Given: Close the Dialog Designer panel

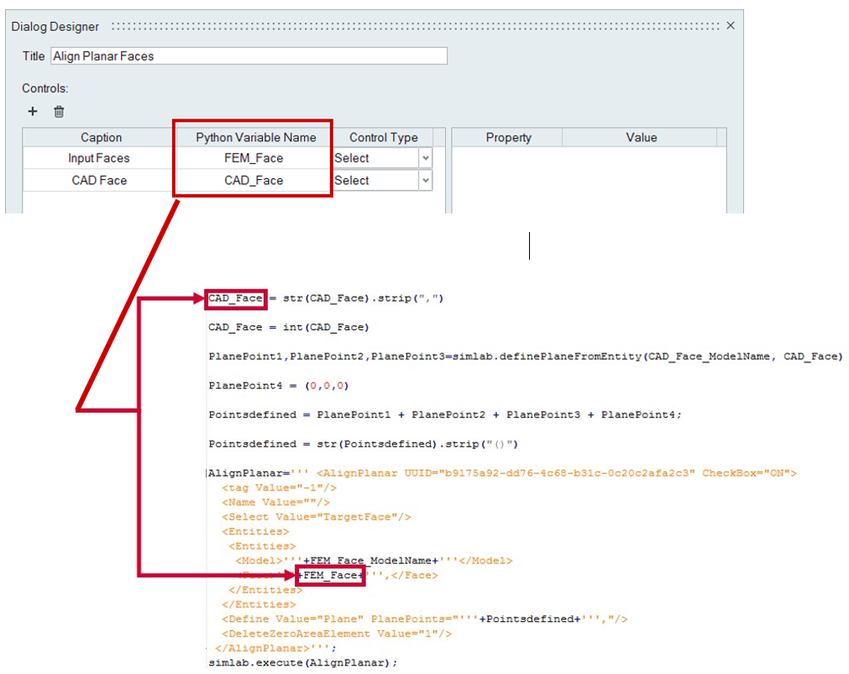Looking at the screenshot, I should click(731, 25).
